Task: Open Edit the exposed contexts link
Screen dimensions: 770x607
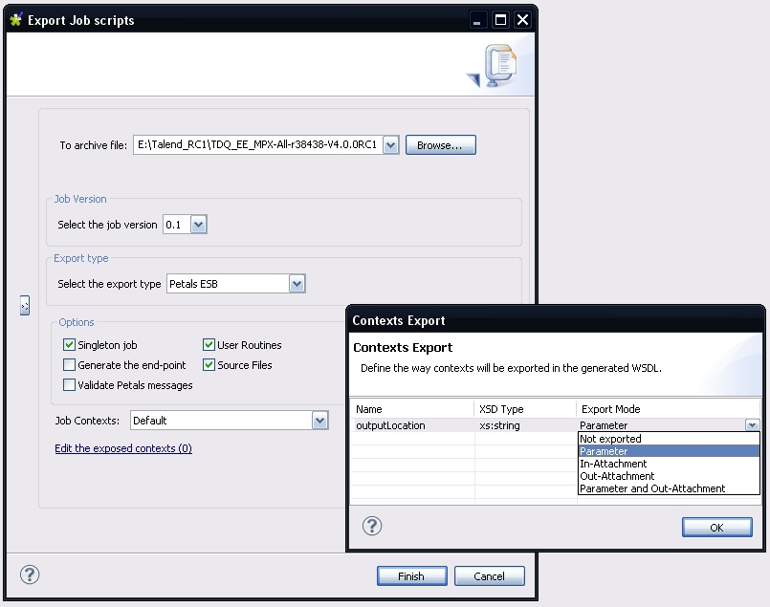Action: 123,448
